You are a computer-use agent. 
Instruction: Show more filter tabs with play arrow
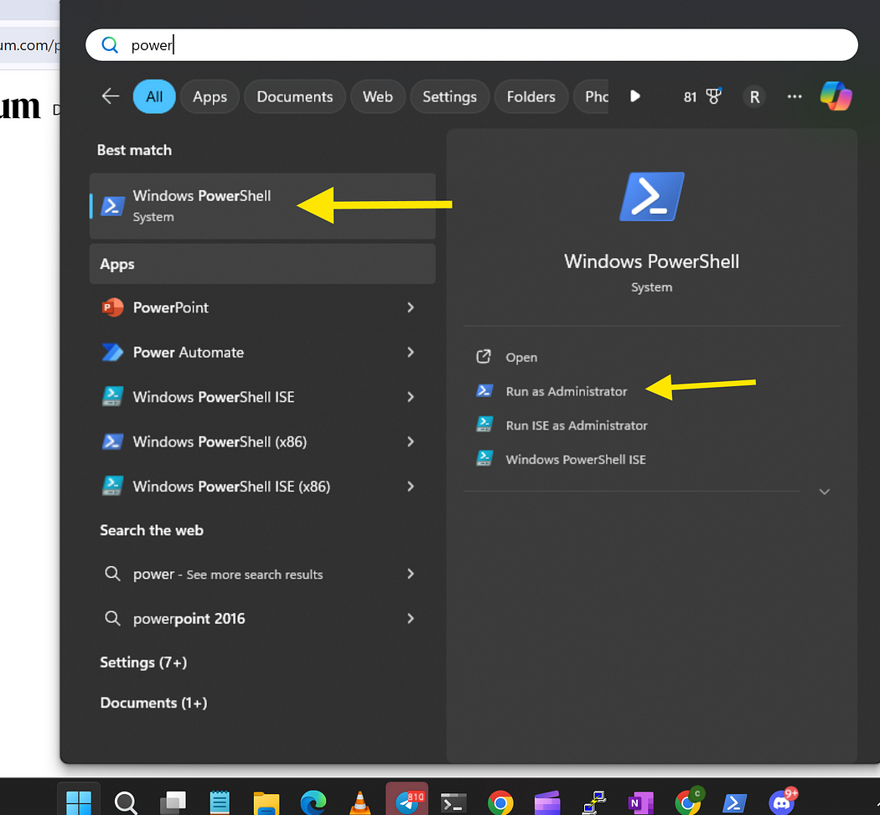pyautogui.click(x=634, y=96)
